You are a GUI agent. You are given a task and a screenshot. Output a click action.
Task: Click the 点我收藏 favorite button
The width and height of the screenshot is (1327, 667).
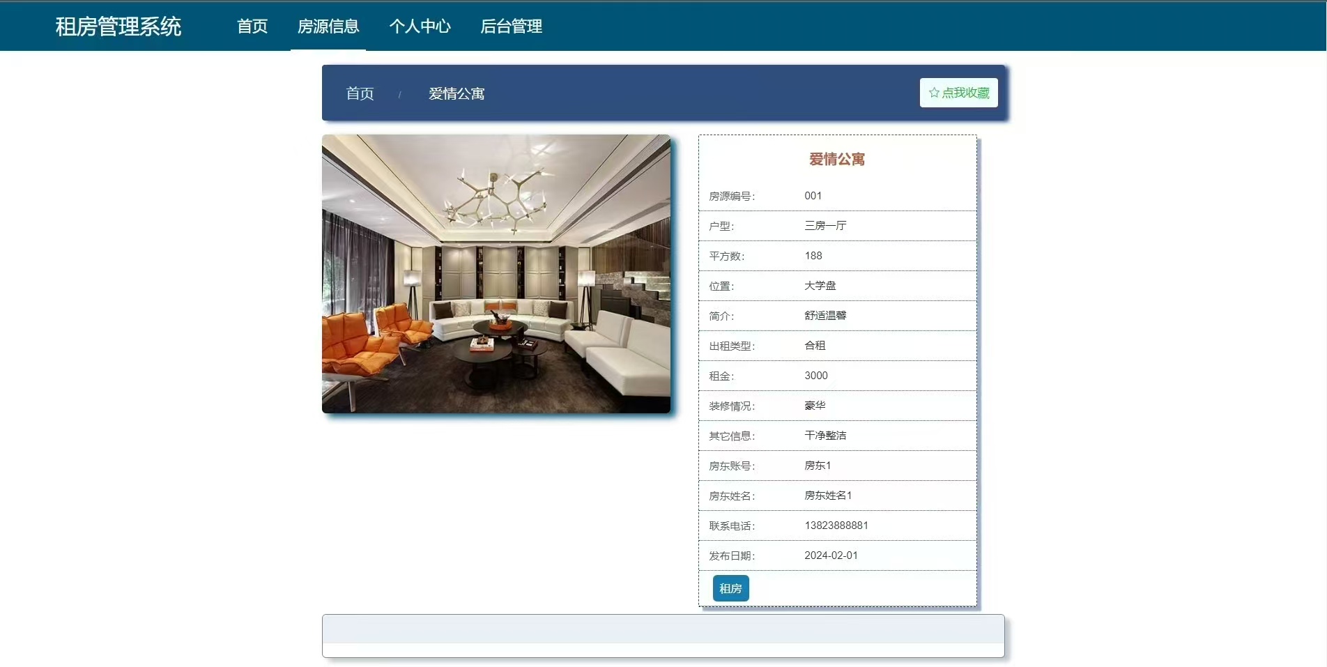pos(959,93)
